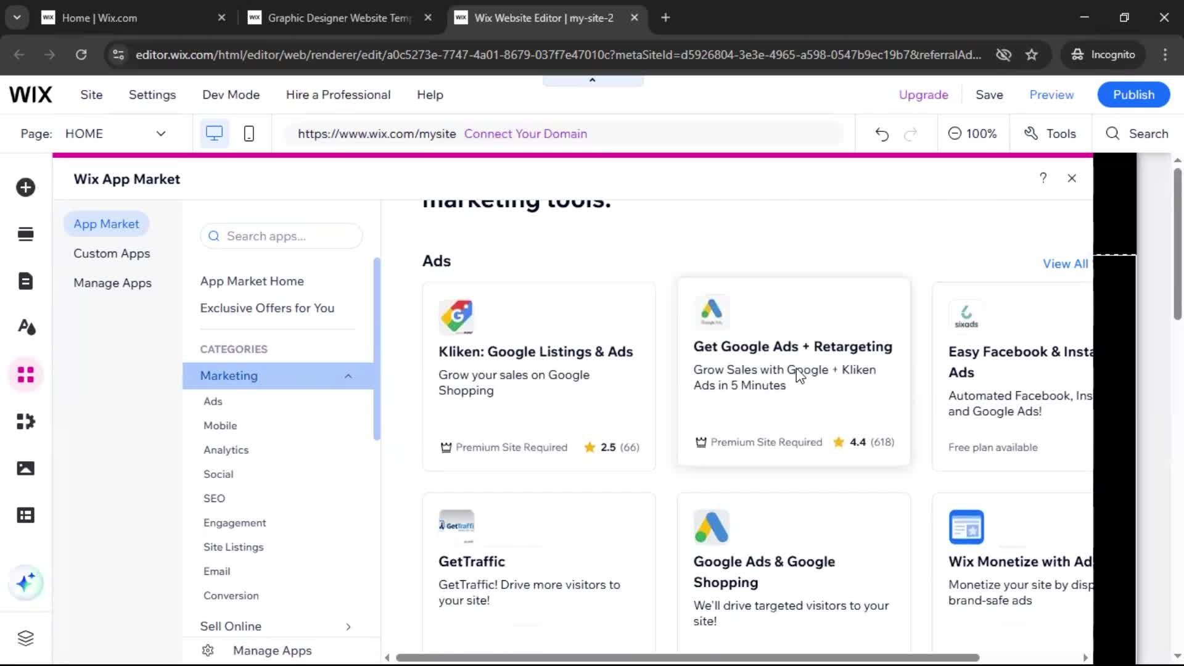Click the browser address bar URL
Viewport: 1184px width, 666px height.
558,55
